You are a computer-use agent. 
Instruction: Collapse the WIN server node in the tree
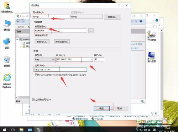tap(17, 40)
